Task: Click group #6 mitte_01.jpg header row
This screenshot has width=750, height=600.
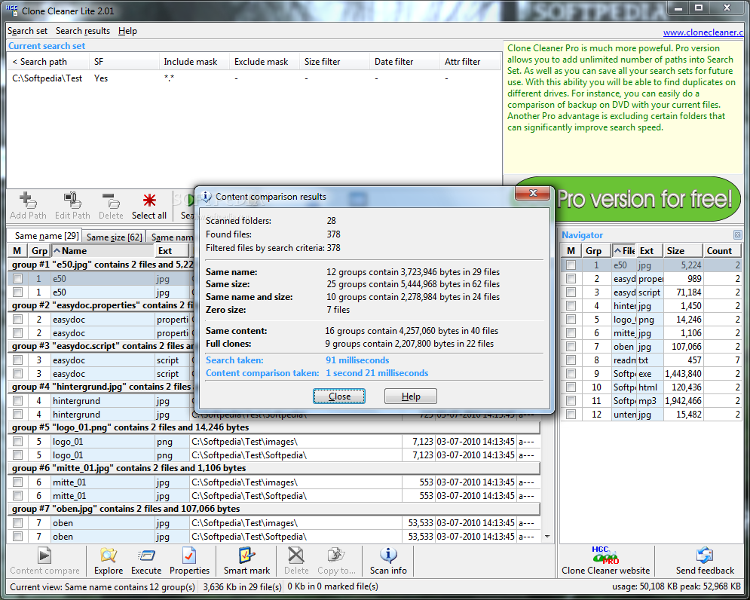Action: pos(274,468)
